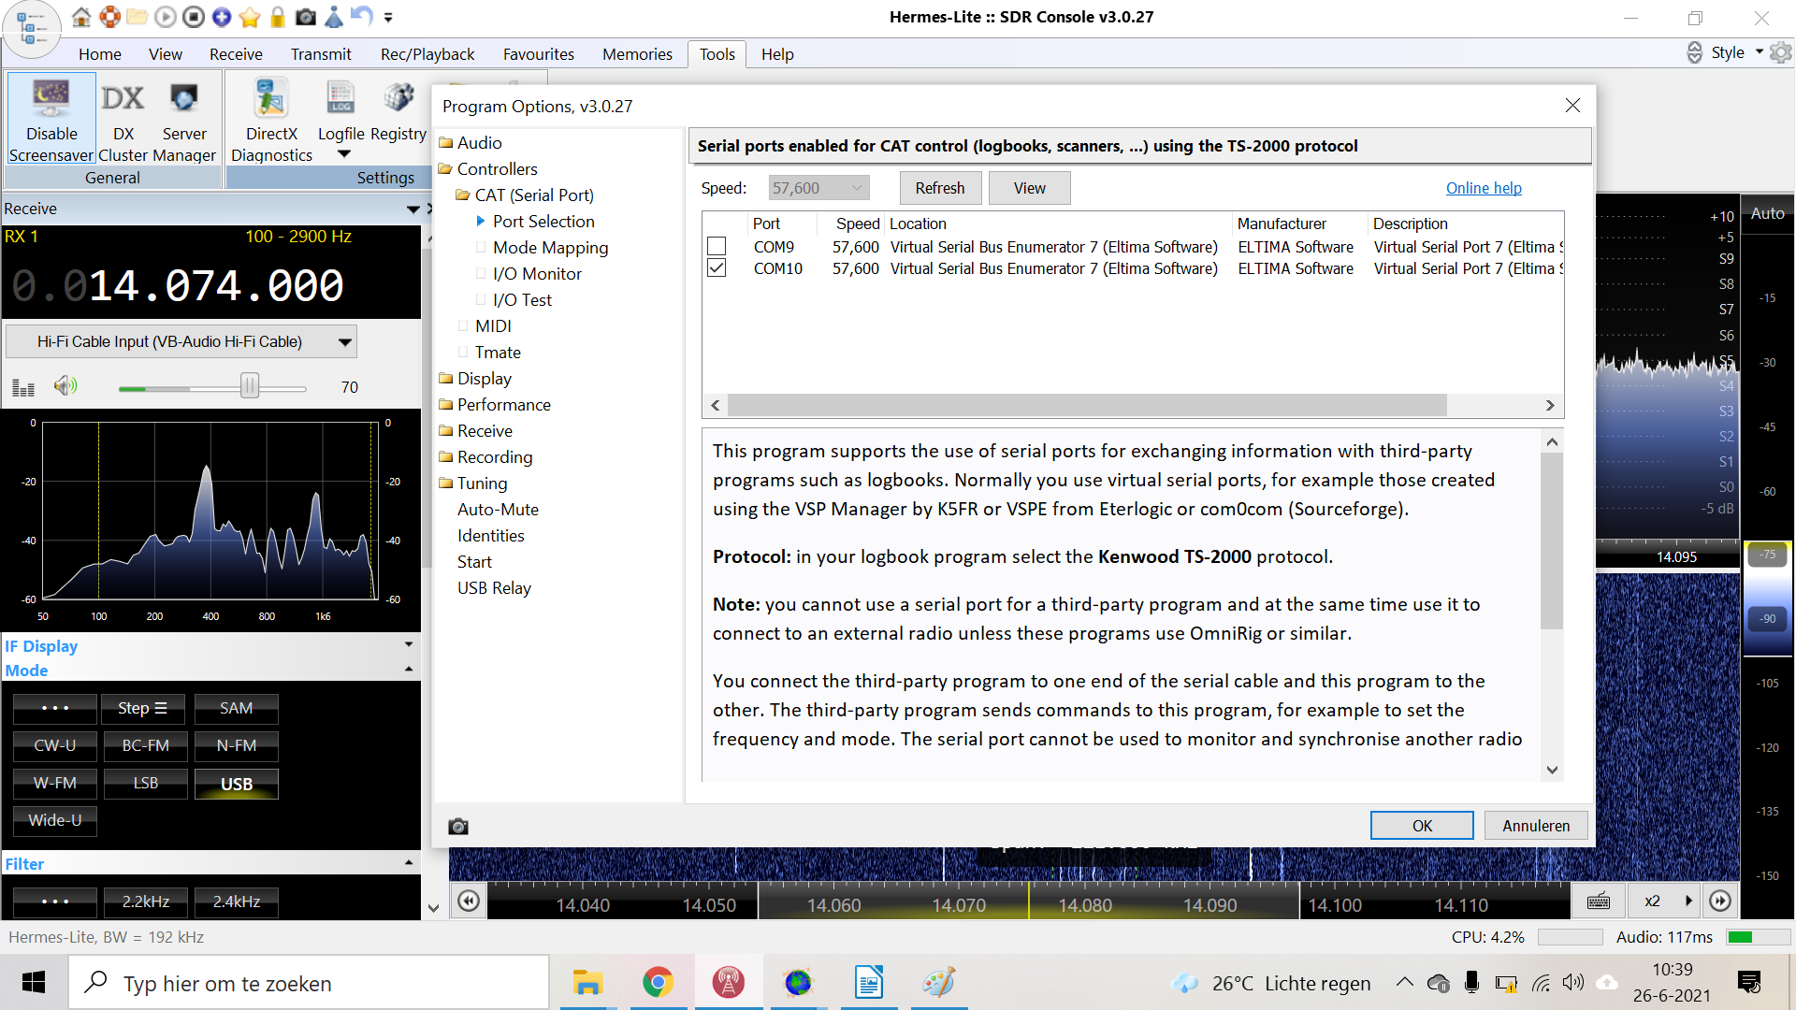Launch DirectX Diagnostics

(271, 100)
